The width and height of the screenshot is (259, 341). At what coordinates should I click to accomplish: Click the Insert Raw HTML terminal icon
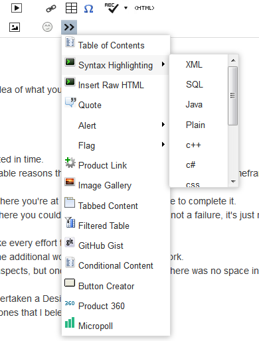point(70,82)
